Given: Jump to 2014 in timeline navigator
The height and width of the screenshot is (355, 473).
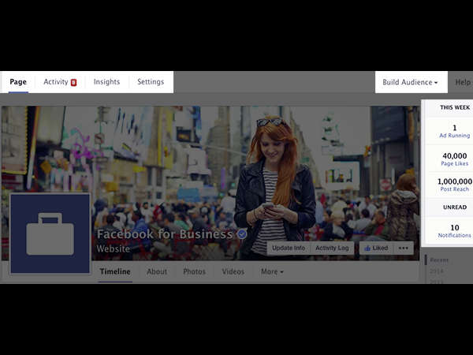Looking at the screenshot, I should [436, 271].
